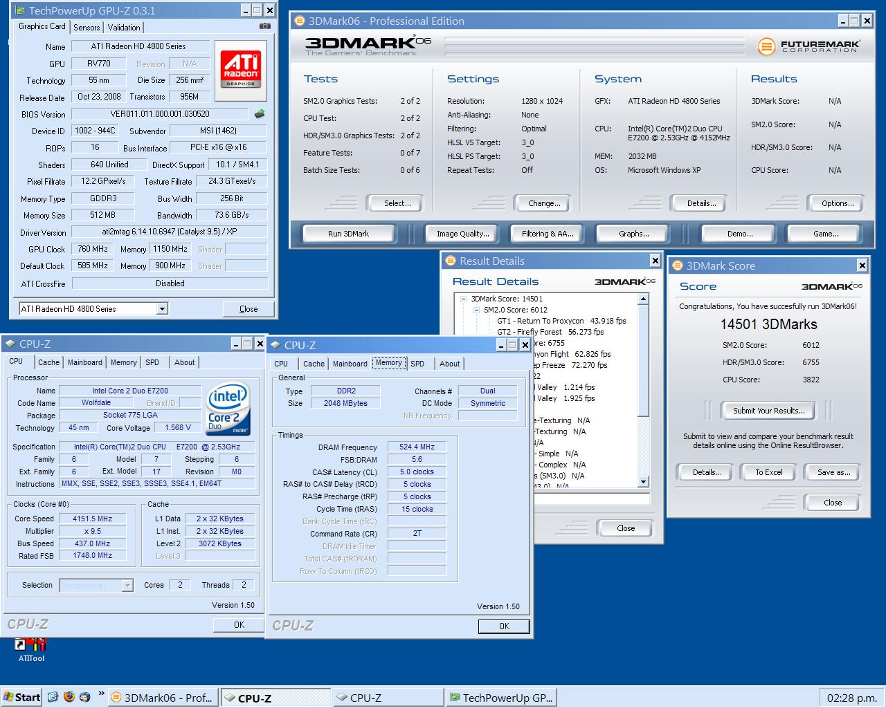Click the DRAM Frequency 524.4 MHz value
Screen dimensions: 886x708
pyautogui.click(x=417, y=447)
